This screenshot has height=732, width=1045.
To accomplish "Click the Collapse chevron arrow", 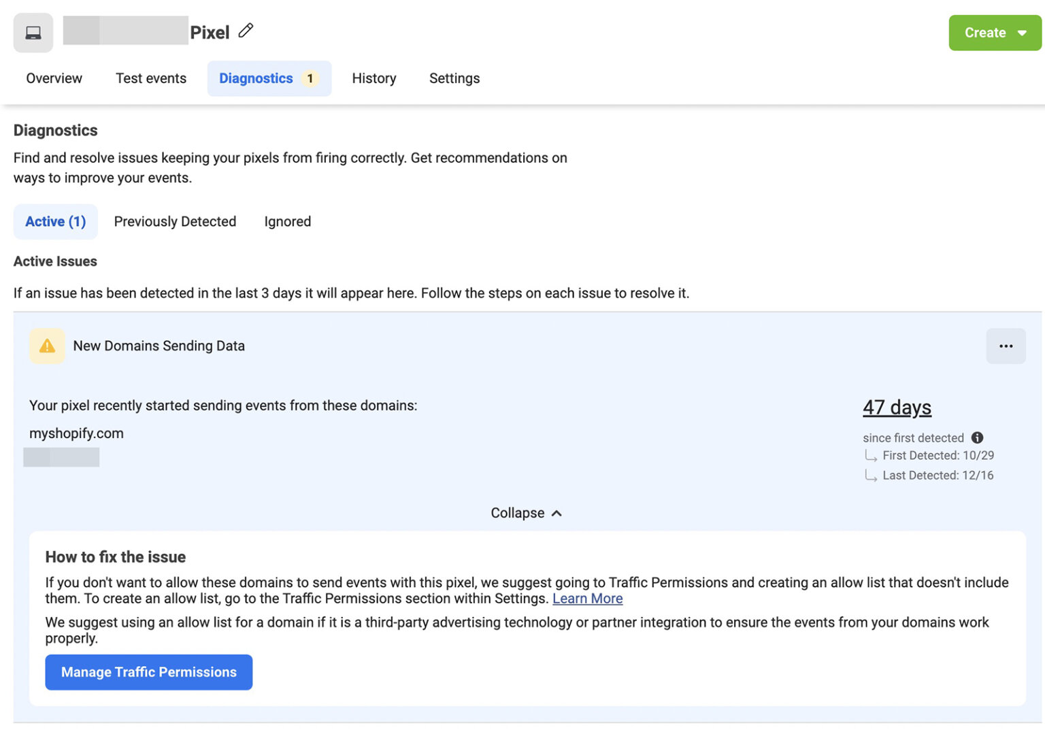I will [x=557, y=512].
